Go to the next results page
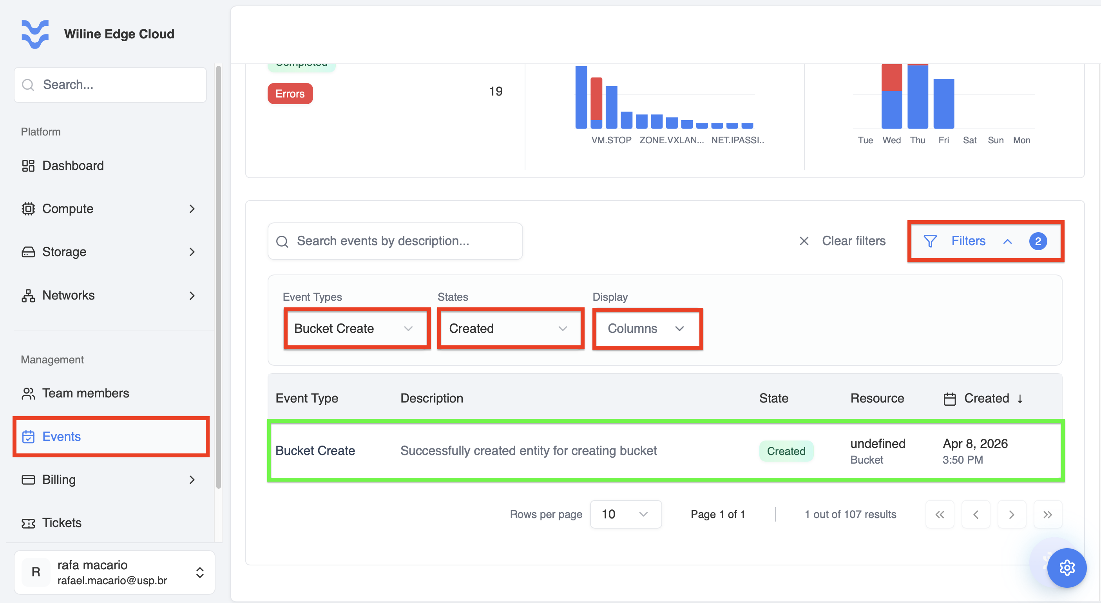Image resolution: width=1101 pixels, height=603 pixels. click(x=1012, y=514)
